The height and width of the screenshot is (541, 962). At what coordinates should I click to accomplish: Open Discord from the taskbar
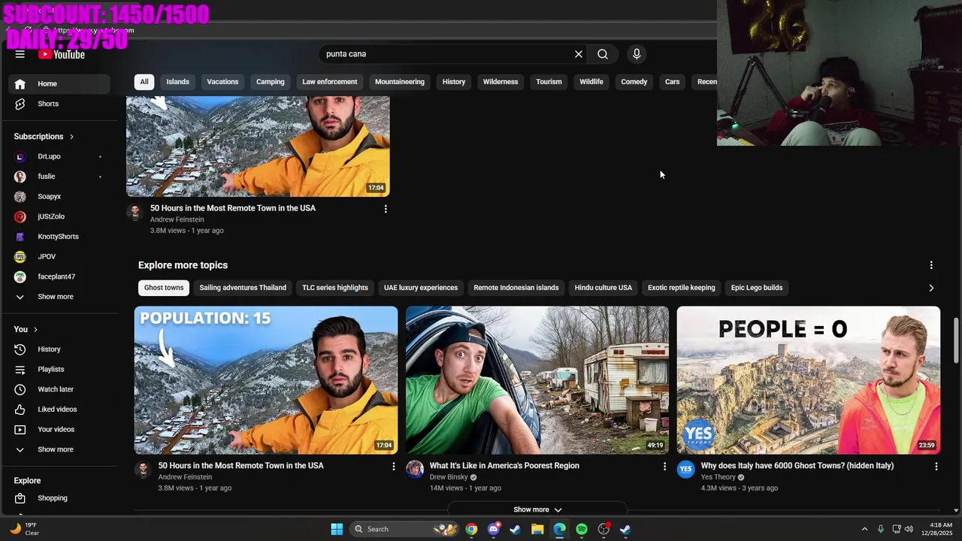tap(494, 529)
